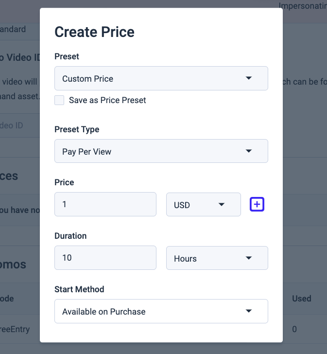
Task: Open the USD currency selector
Action: click(x=203, y=205)
